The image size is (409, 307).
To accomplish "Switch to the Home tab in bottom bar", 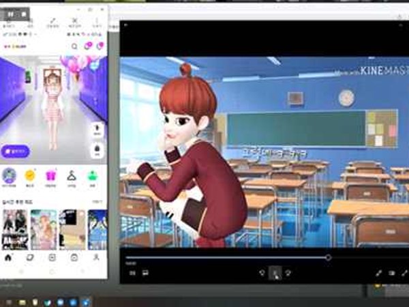I will tap(8, 258).
